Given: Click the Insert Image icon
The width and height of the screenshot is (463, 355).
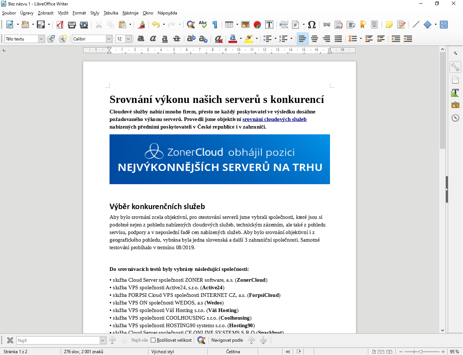Looking at the screenshot, I should pos(245,25).
